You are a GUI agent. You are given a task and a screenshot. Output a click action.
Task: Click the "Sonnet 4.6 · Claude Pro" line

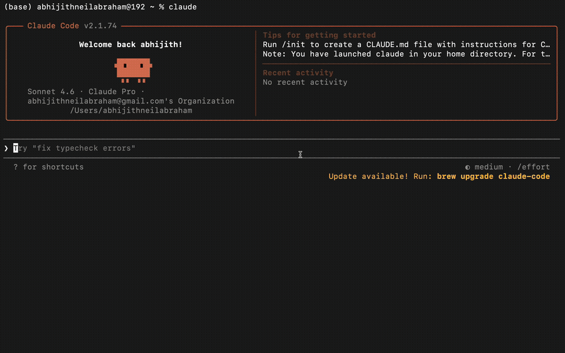point(86,92)
